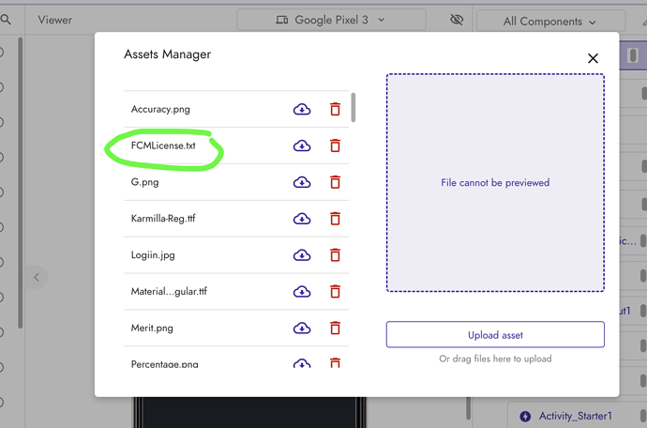Image resolution: width=647 pixels, height=428 pixels.
Task: Delete the Merit.png asset
Action: tap(335, 328)
